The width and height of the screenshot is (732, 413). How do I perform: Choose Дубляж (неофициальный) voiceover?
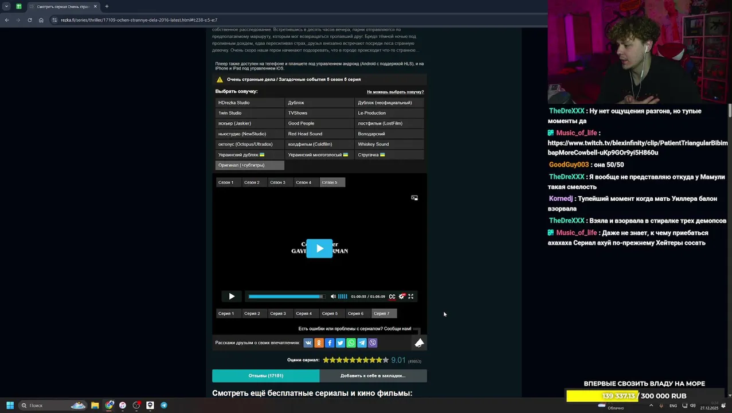coord(389,103)
